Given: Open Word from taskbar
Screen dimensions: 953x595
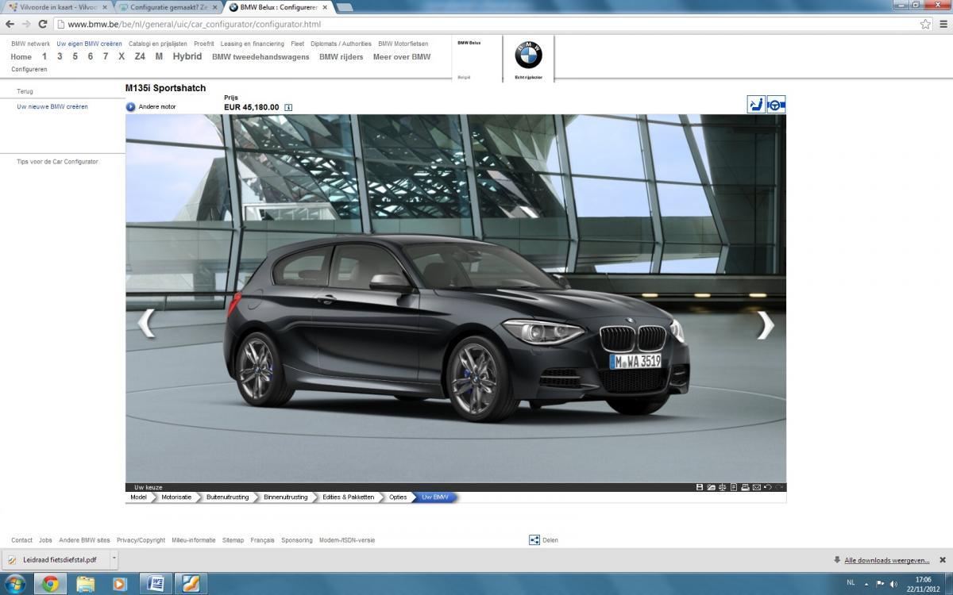Looking at the screenshot, I should click(156, 585).
